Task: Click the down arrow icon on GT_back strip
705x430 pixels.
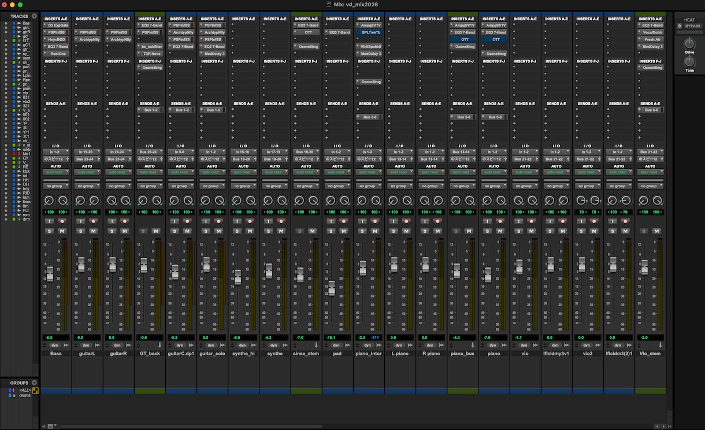Action: (x=159, y=345)
